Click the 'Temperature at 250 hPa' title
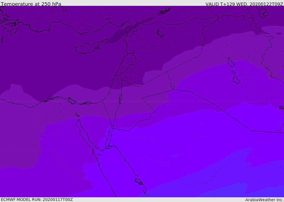284x202 pixels. (31, 4)
